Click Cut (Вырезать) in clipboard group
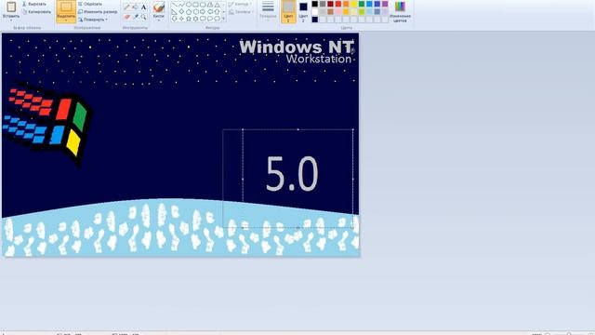The width and height of the screenshot is (595, 335). pyautogui.click(x=34, y=4)
